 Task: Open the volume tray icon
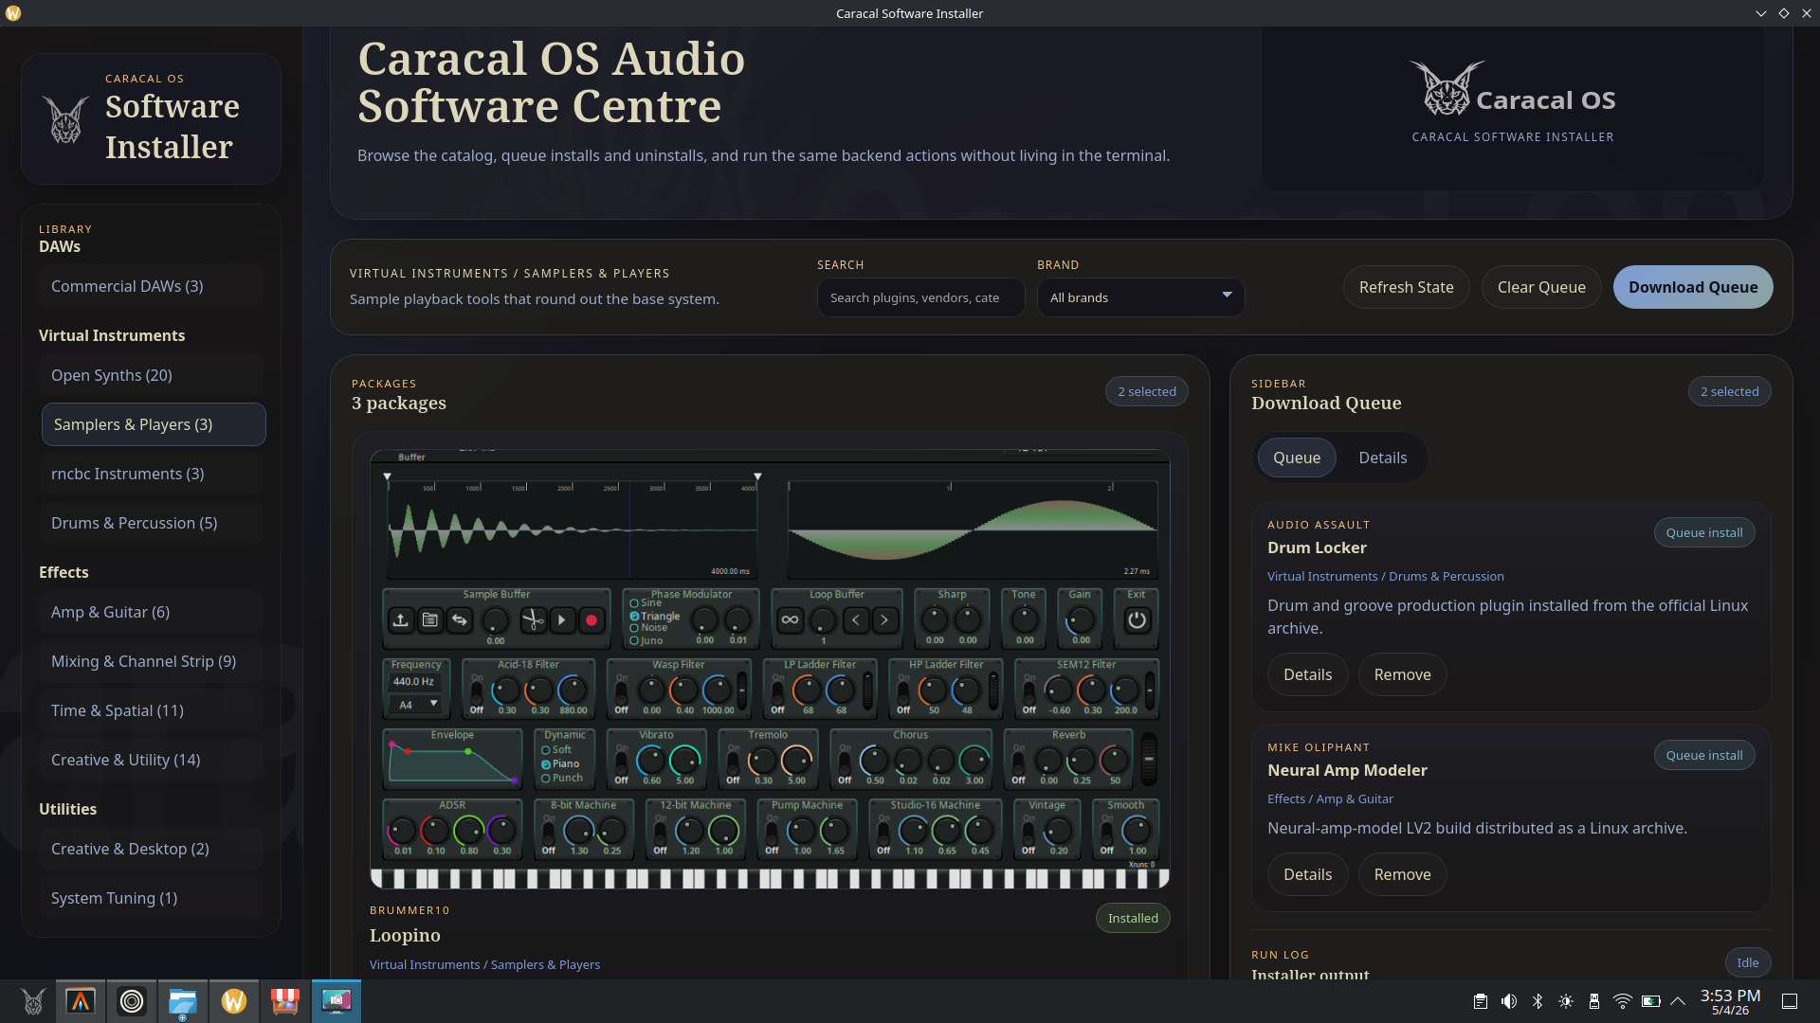click(x=1509, y=1001)
